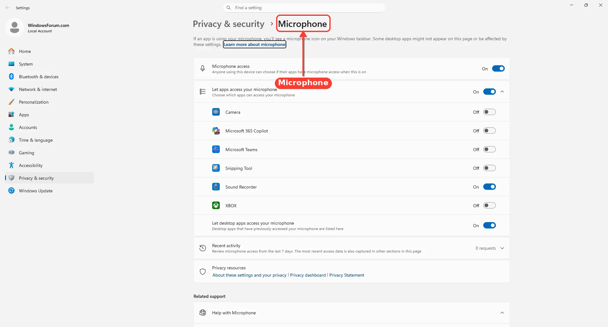Go to Gaming settings
Viewport: 608px width, 327px height.
point(49,152)
